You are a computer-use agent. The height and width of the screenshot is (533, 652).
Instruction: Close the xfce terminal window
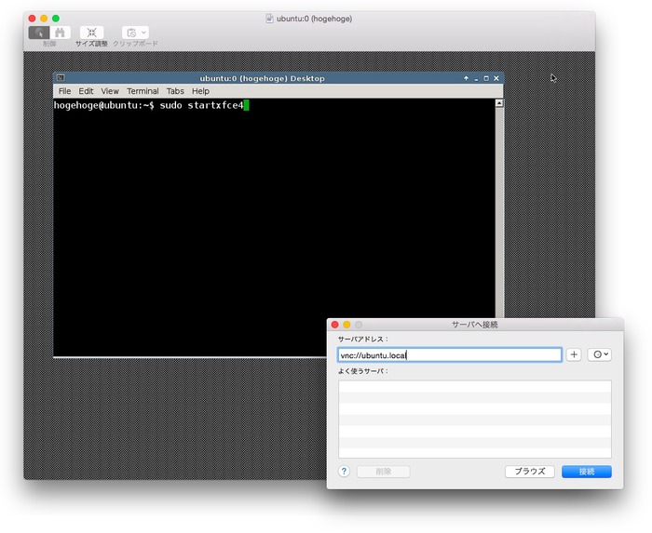pyautogui.click(x=496, y=78)
